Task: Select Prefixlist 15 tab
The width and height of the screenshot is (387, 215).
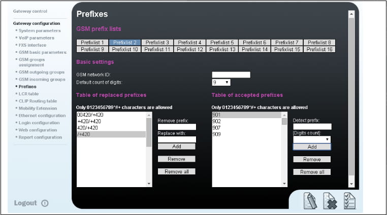Action: pos(287,49)
